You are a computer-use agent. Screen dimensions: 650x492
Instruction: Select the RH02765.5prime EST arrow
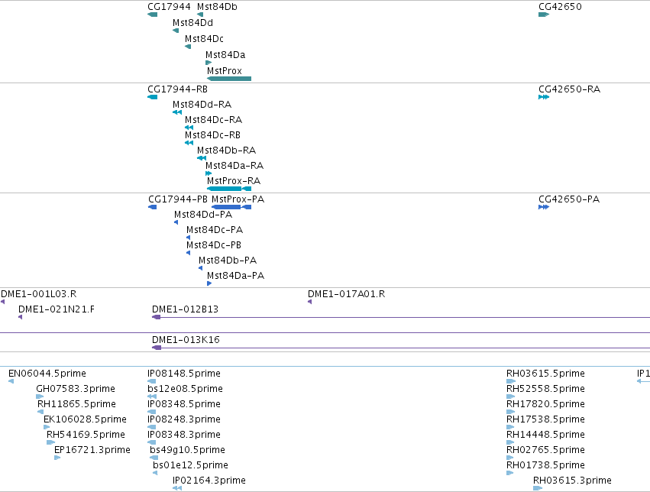pyautogui.click(x=510, y=458)
